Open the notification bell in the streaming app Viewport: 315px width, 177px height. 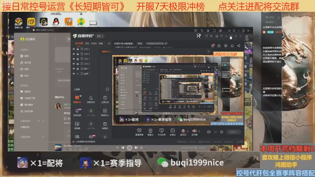click(x=232, y=46)
